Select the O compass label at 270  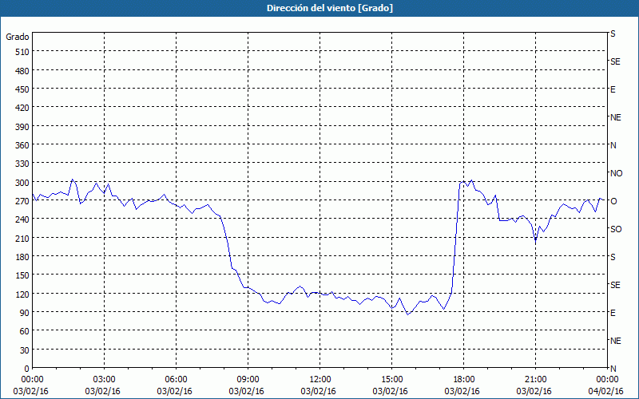pyautogui.click(x=613, y=201)
